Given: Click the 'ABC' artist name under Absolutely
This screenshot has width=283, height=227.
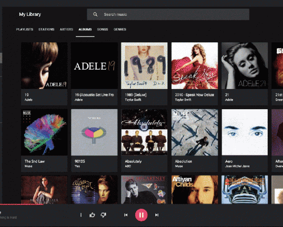Looking at the screenshot, I should click(x=128, y=166).
